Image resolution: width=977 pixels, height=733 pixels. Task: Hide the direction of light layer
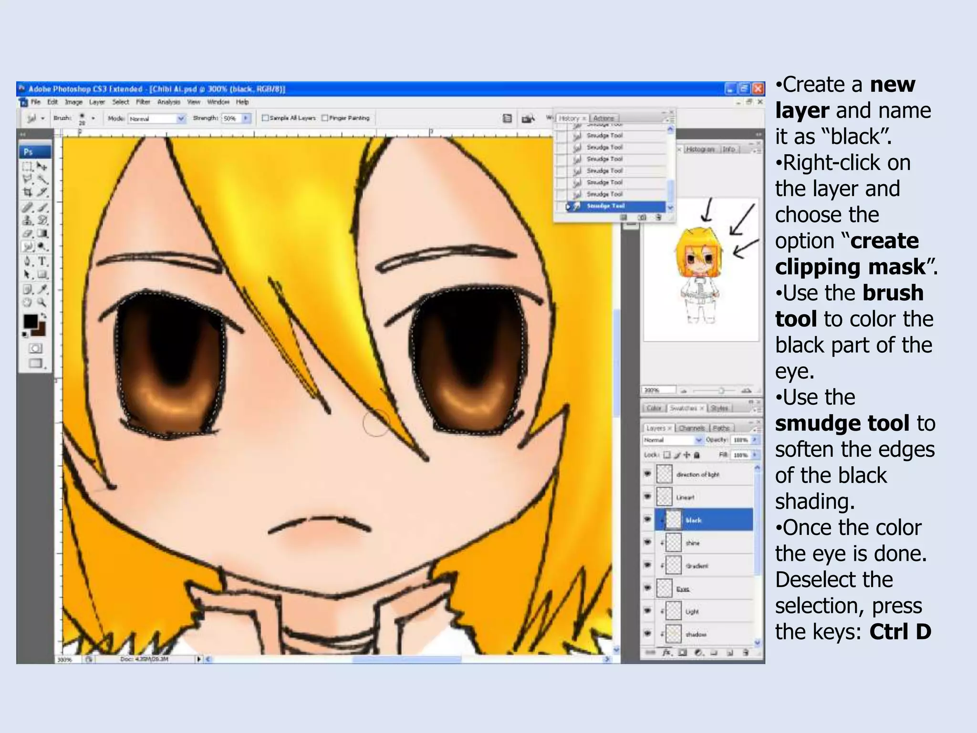647,474
